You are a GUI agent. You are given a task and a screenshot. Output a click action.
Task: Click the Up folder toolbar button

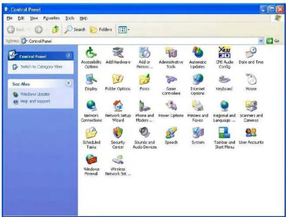(x=56, y=30)
